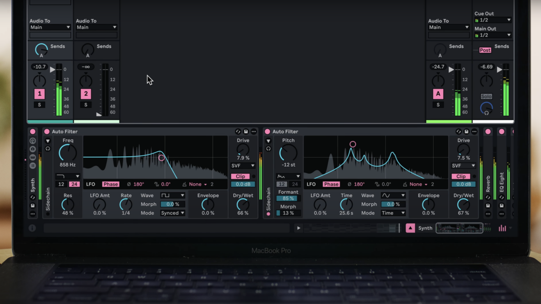The image size is (541, 304).
Task: Open the Mode dropdown showing Synced
Action: click(173, 213)
